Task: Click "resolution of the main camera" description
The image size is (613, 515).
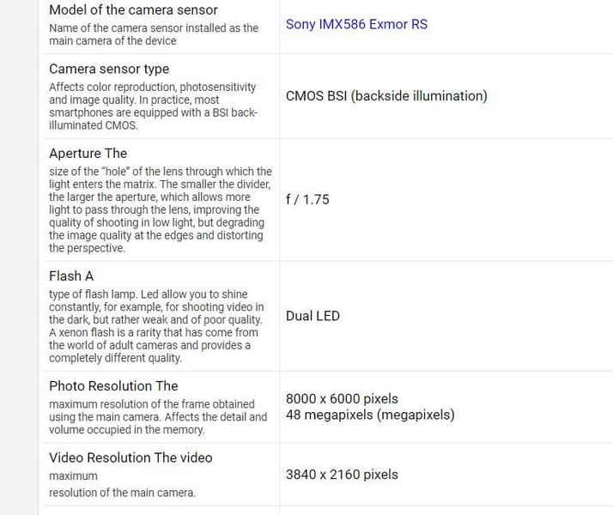Action: pos(122,493)
